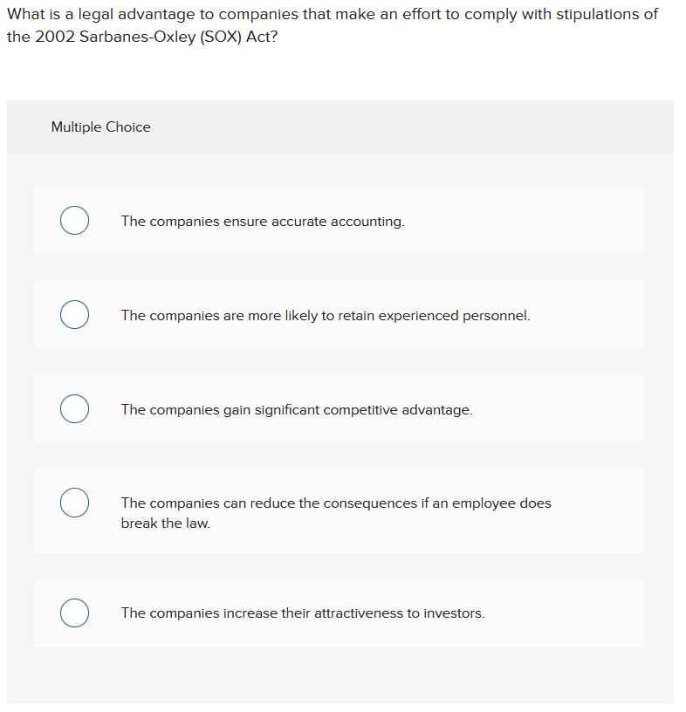This screenshot has width=686, height=712.
Task: Click the text 'The companies ensure accurate accounting.'
Action: (263, 222)
